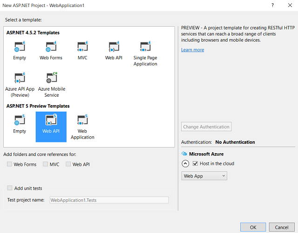Check the Web API references checkbox
Image resolution: width=298 pixels, height=233 pixels.
point(68,164)
